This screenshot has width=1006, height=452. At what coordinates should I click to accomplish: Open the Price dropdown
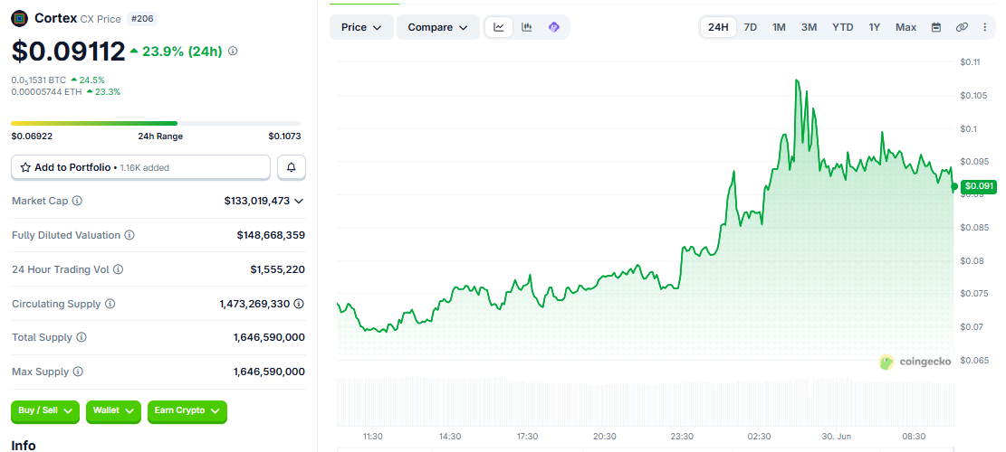[362, 27]
